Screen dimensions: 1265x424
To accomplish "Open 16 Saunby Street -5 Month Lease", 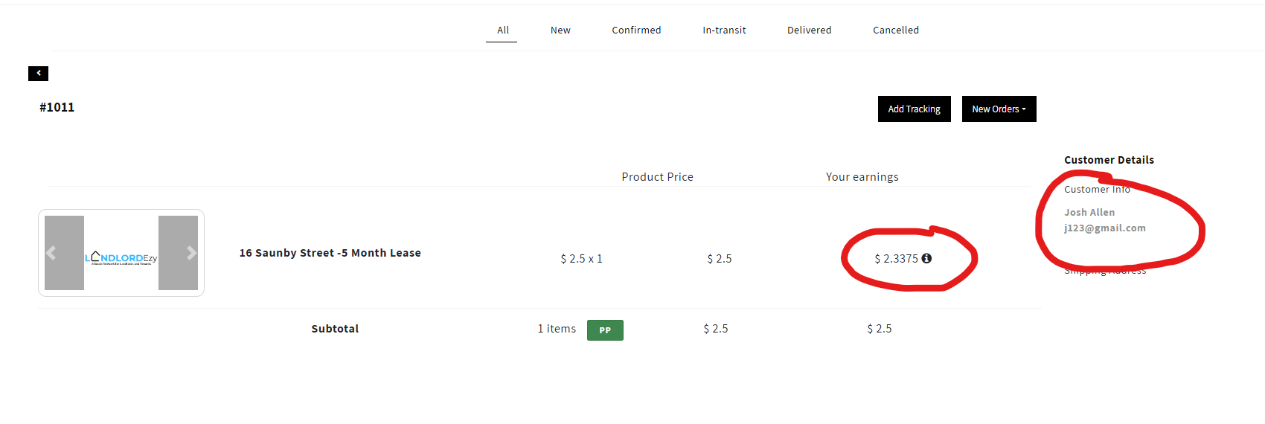I will (x=330, y=253).
